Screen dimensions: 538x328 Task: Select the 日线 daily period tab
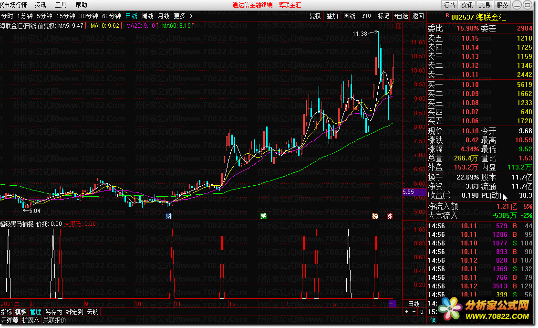tap(132, 16)
